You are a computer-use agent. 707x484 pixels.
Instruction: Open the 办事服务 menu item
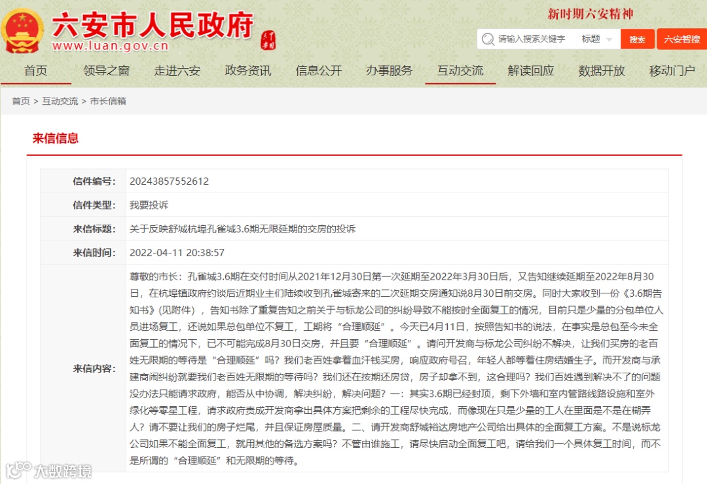pyautogui.click(x=390, y=71)
